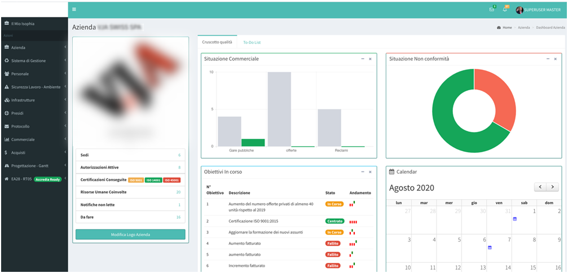Follow the Home breadcrumb link

tap(507, 27)
